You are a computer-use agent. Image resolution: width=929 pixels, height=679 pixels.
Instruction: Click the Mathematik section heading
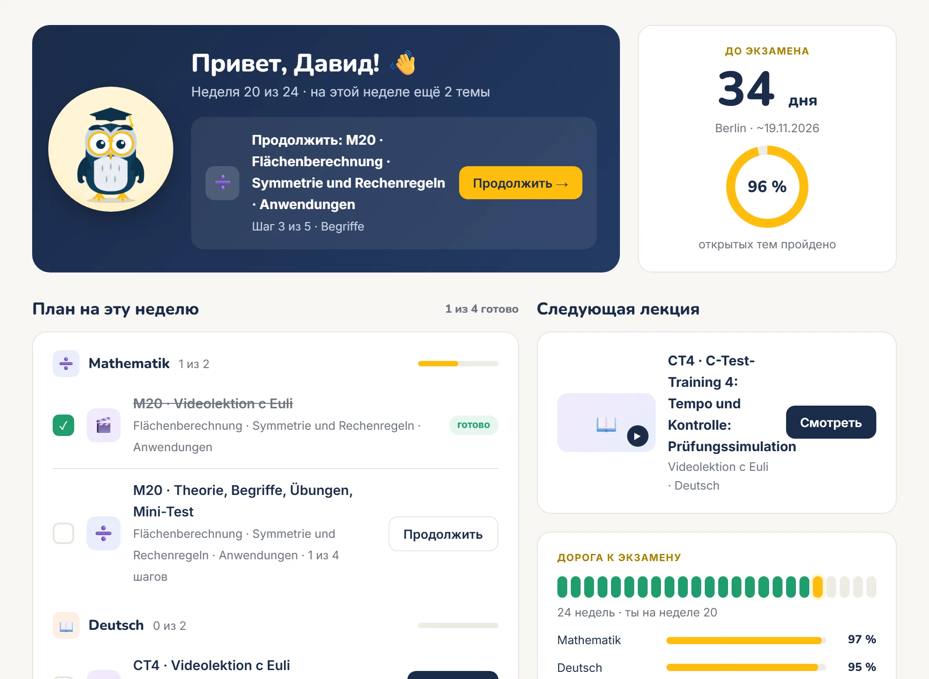click(129, 364)
